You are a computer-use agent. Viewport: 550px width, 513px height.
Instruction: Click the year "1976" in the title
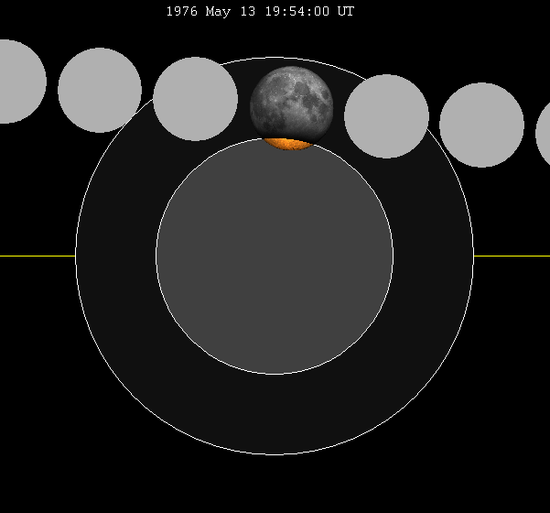tap(181, 12)
